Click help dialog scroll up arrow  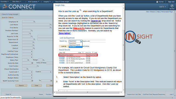click(x=123, y=8)
